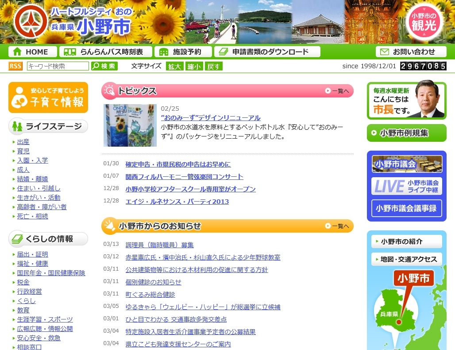The width and height of the screenshot is (455, 350).
Task: Open お問い合わせ contact menu item
Action: point(411,52)
